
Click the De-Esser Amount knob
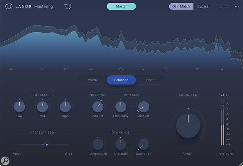(143, 107)
